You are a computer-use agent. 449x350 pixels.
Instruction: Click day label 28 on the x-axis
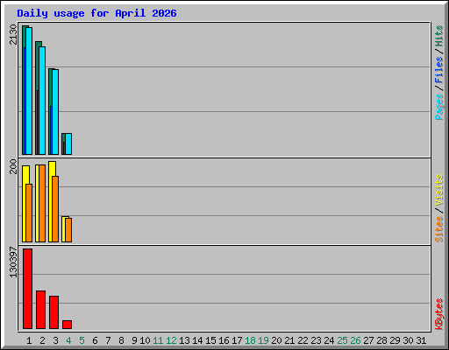click(x=381, y=340)
